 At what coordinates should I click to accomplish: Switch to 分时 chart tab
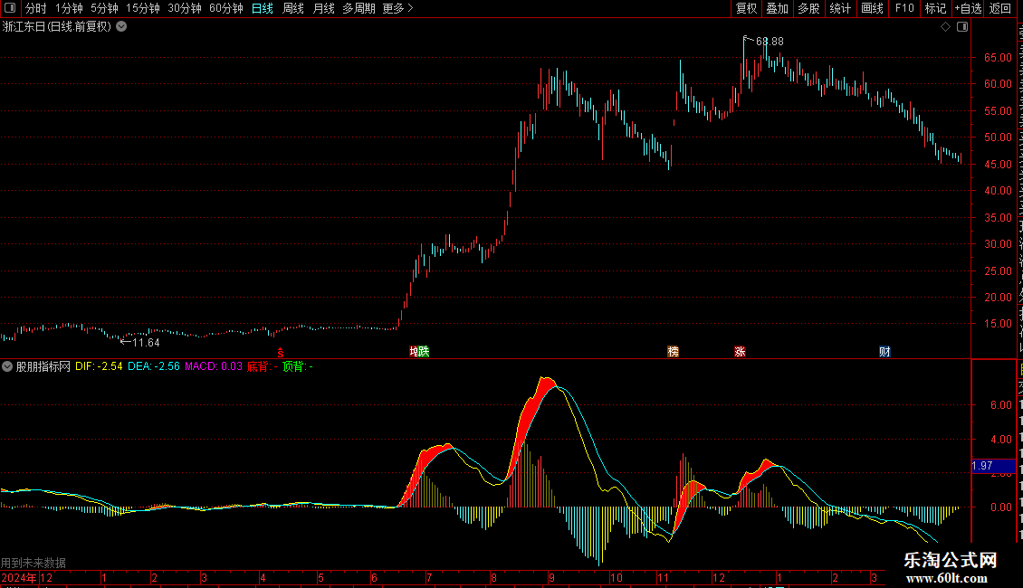[x=35, y=8]
